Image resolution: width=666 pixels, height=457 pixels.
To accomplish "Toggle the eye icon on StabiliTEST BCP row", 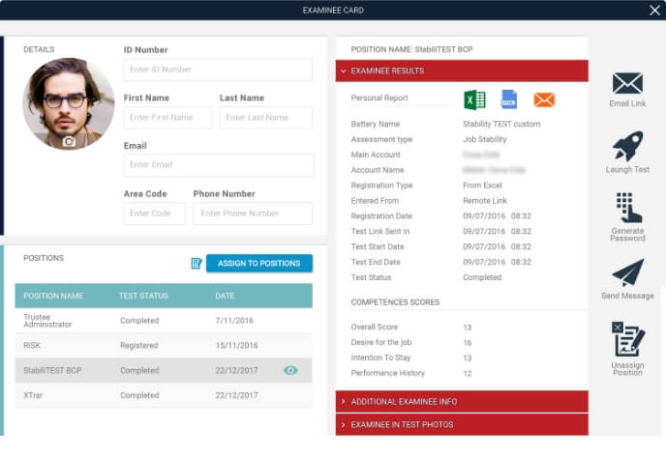I will coord(289,370).
